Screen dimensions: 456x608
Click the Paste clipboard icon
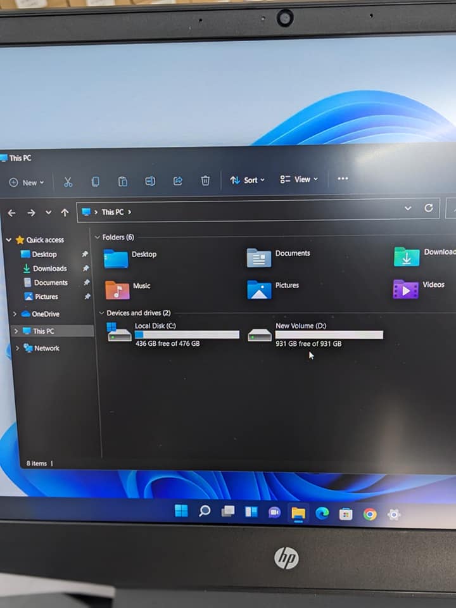[123, 182]
